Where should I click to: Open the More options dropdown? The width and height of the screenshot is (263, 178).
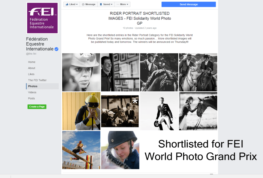tap(123, 4)
